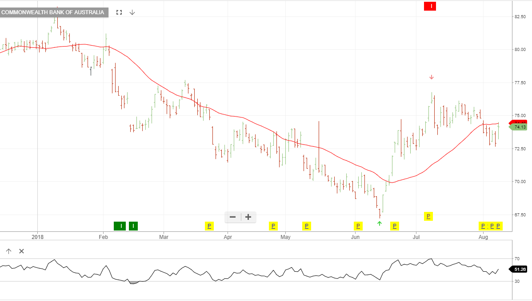Click the Apr label on time axis
Screen dimensions: 532x301
tap(228, 237)
